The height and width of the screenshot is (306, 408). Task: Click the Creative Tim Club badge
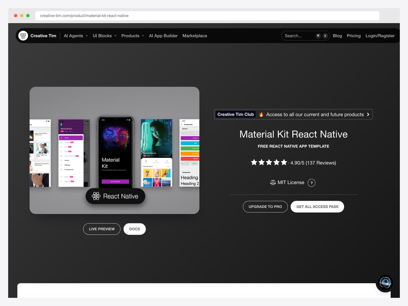[236, 114]
